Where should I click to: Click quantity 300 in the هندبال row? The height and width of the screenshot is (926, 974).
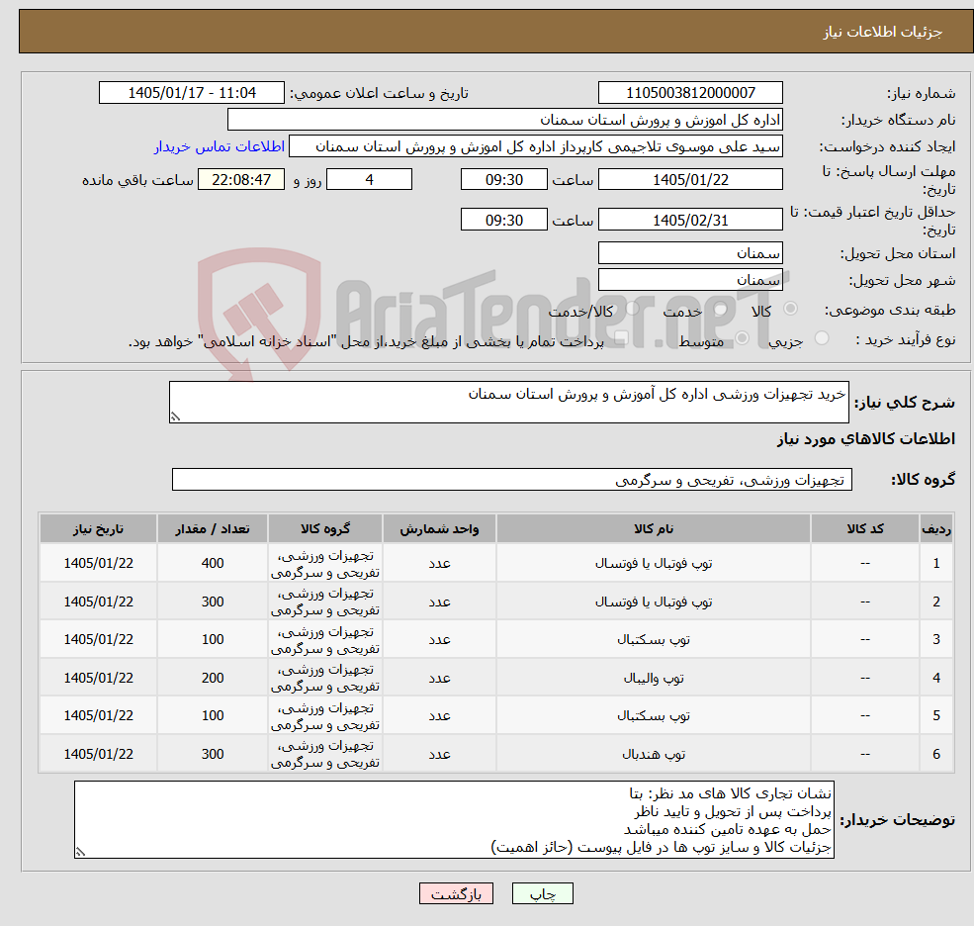(213, 754)
